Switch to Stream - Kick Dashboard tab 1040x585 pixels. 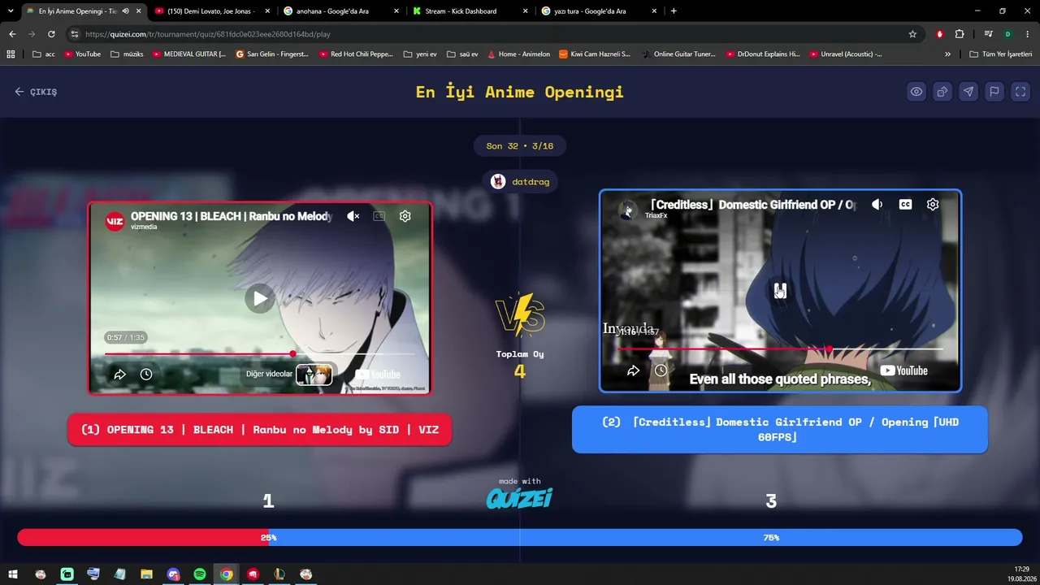pos(470,11)
